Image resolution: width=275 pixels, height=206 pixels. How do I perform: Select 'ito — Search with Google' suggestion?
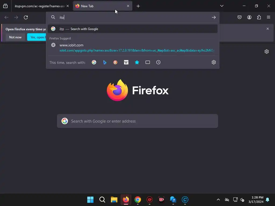click(133, 29)
